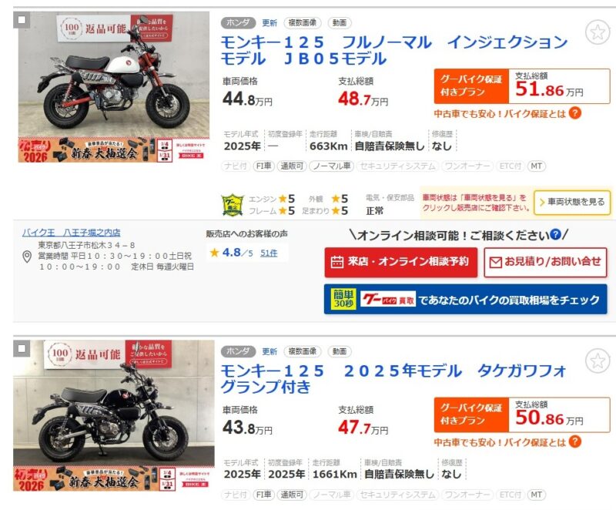Favorite the white Monkey 125 with star icon

[x=598, y=32]
